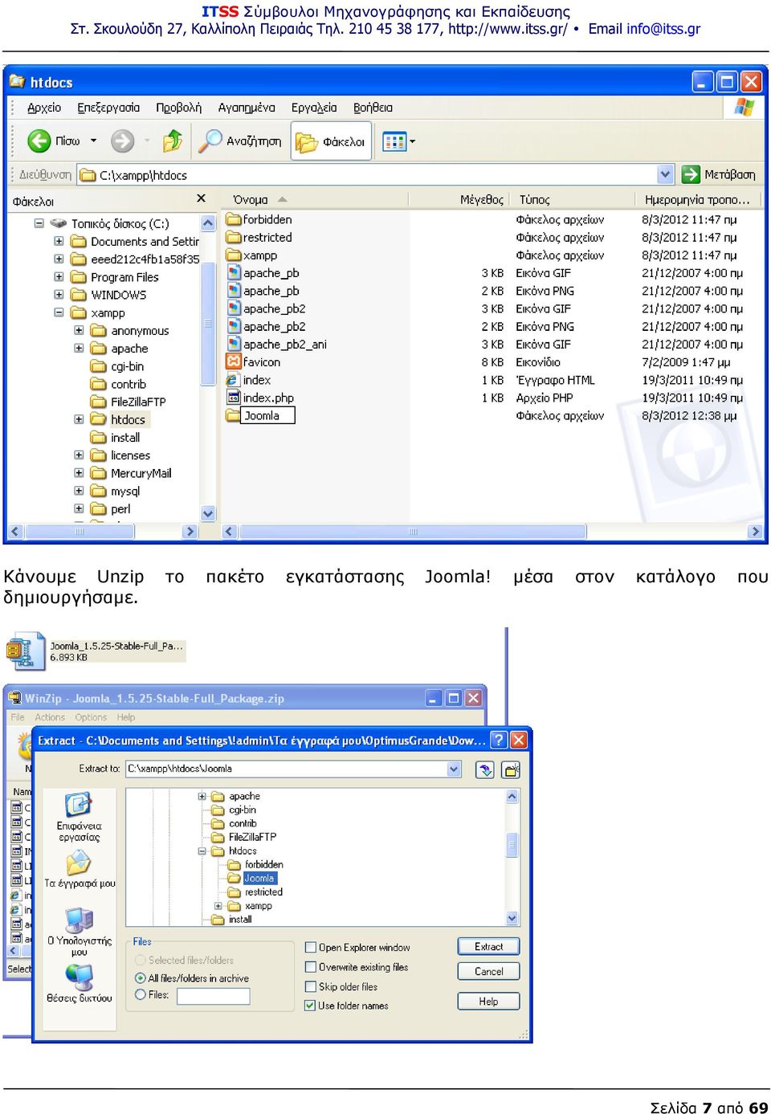Toggle the Folders (Φάκελοι) pane button

(331, 141)
